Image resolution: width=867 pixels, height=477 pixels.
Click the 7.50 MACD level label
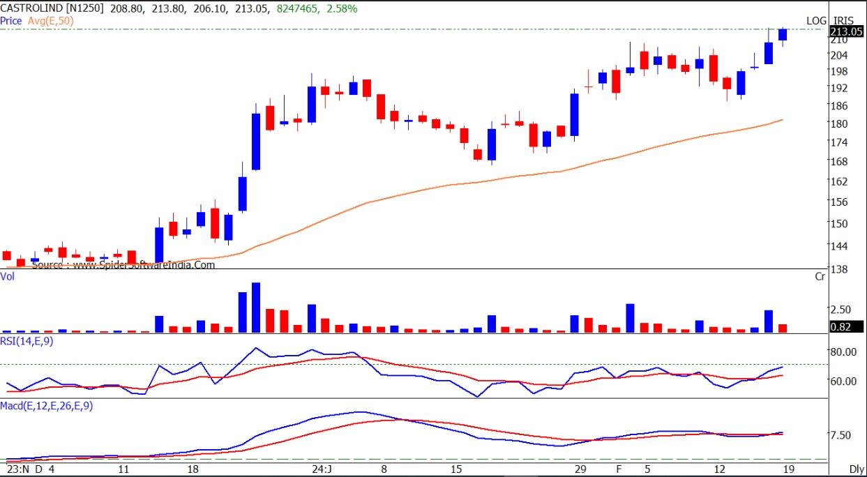click(840, 434)
